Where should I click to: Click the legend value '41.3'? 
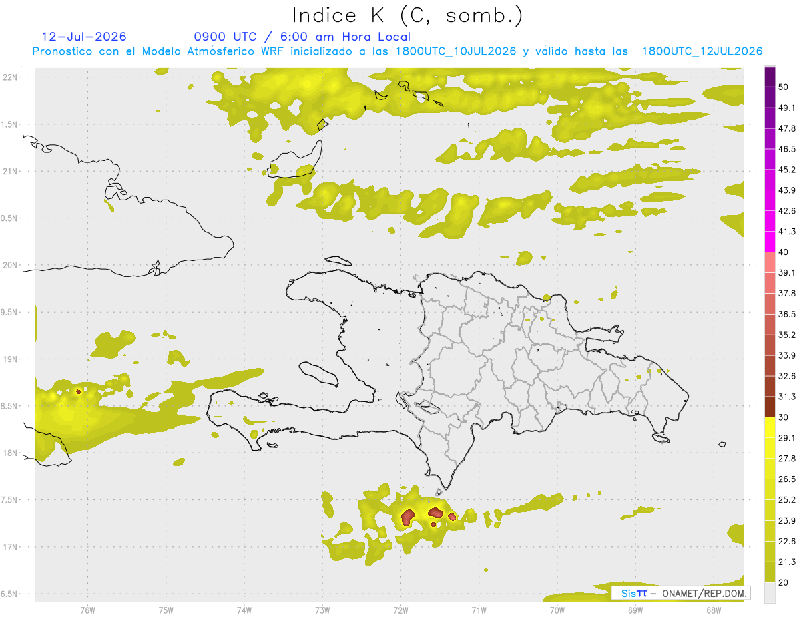pyautogui.click(x=787, y=232)
